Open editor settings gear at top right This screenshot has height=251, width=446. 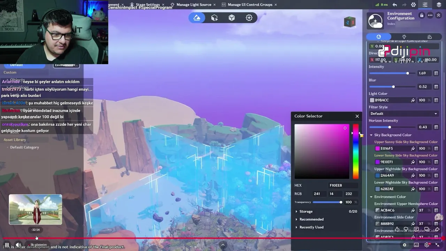(x=414, y=5)
